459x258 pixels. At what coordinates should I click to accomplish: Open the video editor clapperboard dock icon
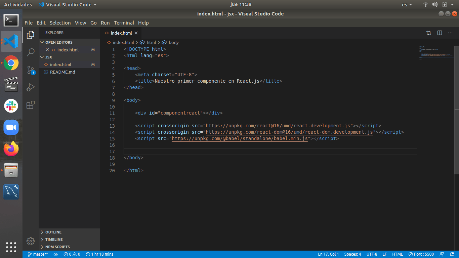click(x=11, y=84)
